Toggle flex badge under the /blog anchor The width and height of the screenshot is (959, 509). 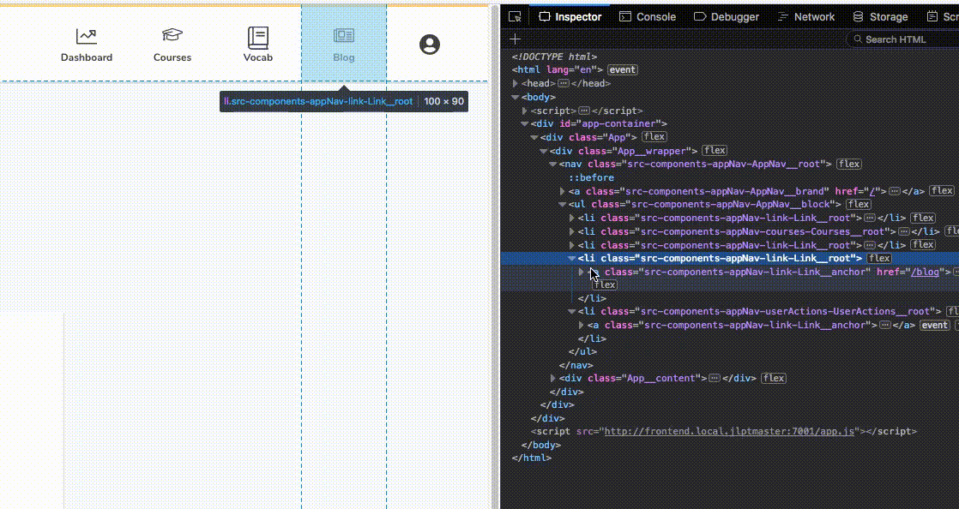[x=604, y=284]
